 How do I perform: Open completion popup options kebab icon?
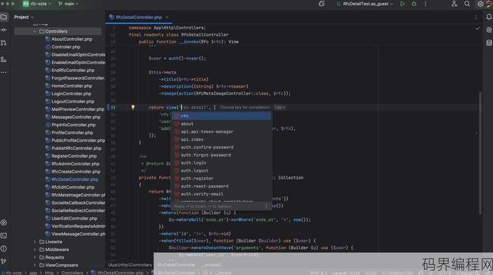pyautogui.click(x=266, y=206)
